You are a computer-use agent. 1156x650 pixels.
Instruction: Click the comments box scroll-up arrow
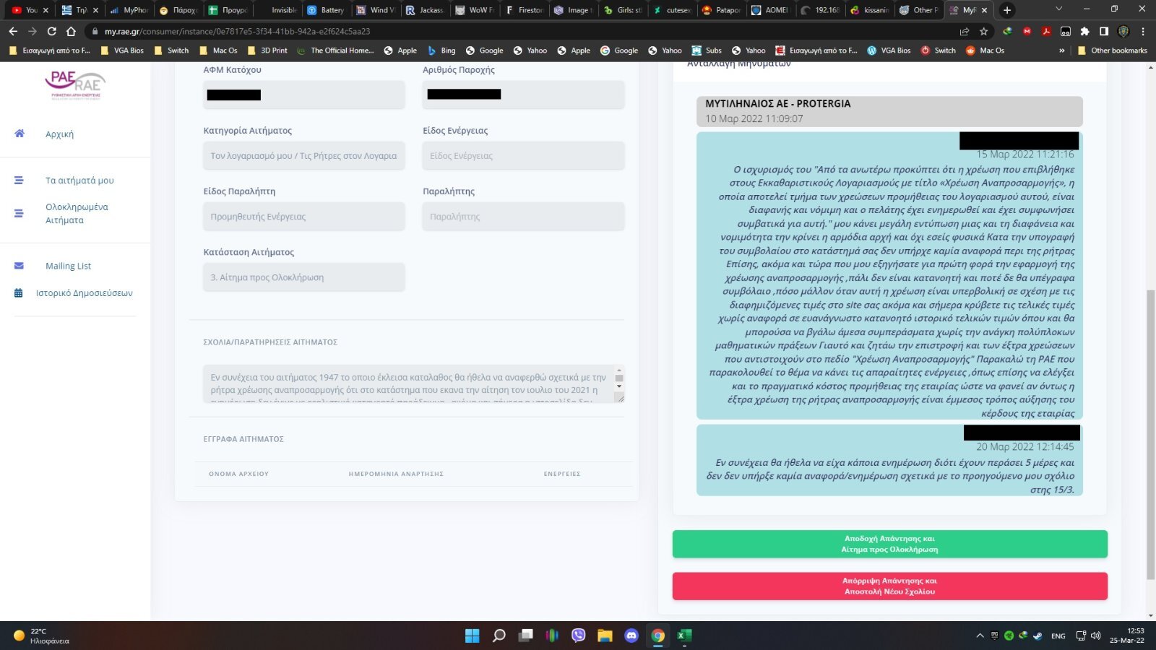coord(619,369)
